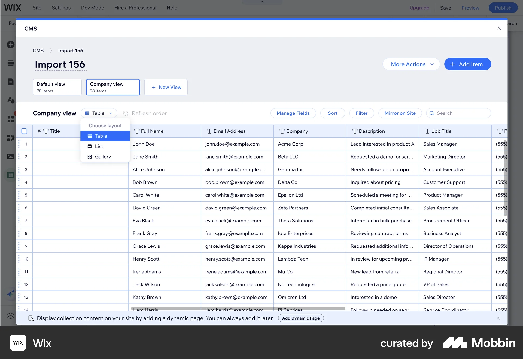Open the AI assistant sparkles icon
This screenshot has width=523, height=359.
[x=10, y=294]
